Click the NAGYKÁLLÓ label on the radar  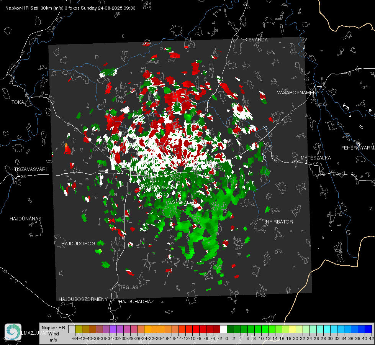(181, 202)
